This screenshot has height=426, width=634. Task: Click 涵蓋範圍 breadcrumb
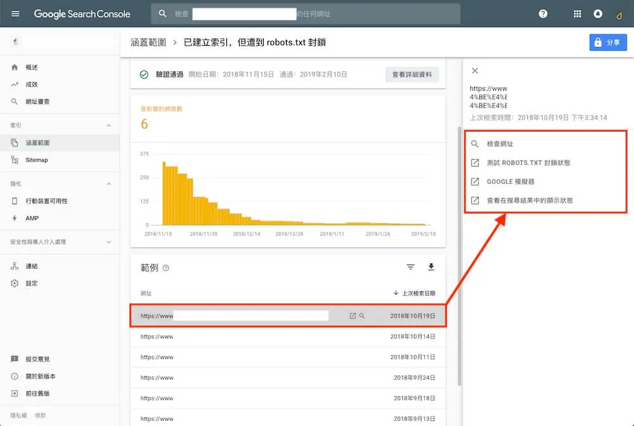pos(148,42)
